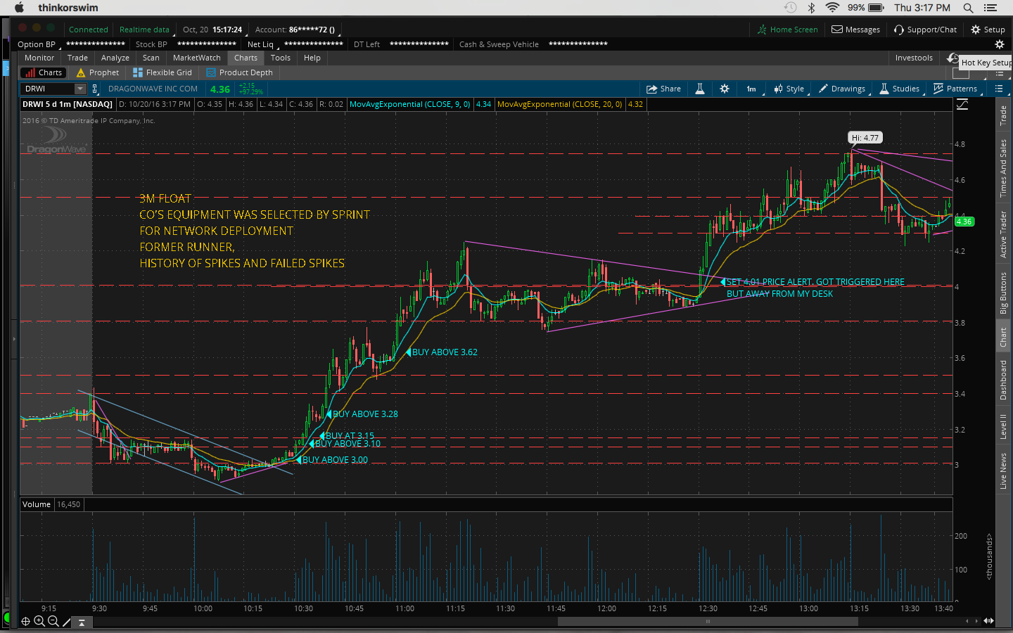The width and height of the screenshot is (1013, 633).
Task: Open the MarketWatch tab
Action: point(196,58)
